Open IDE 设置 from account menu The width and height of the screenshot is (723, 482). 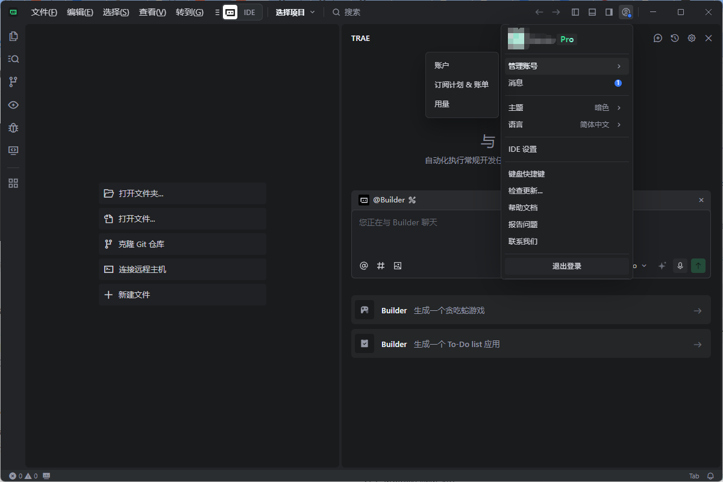[566, 149]
